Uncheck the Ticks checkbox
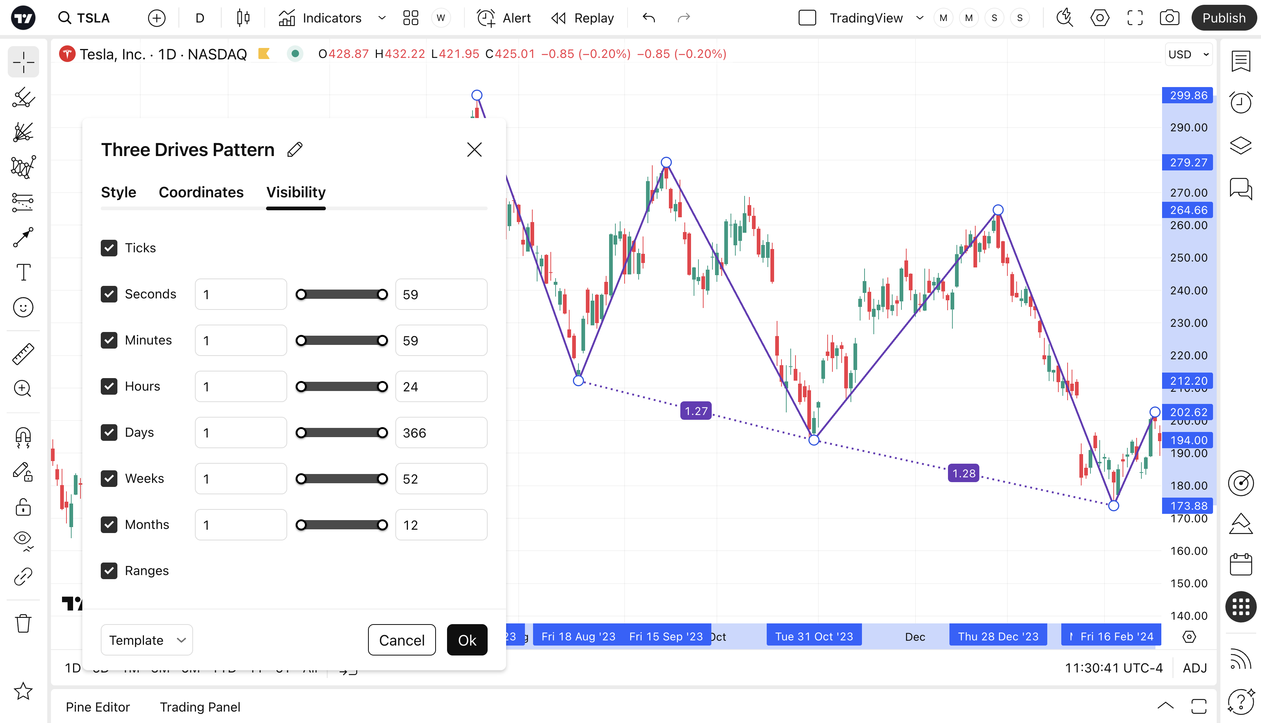1261x723 pixels. pyautogui.click(x=109, y=248)
